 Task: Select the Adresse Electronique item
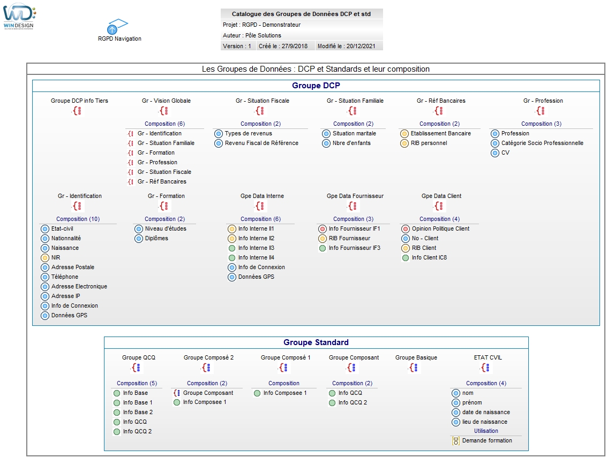click(79, 286)
